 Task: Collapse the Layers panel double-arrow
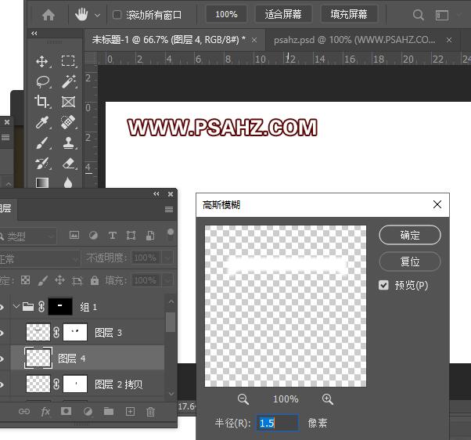tap(156, 194)
